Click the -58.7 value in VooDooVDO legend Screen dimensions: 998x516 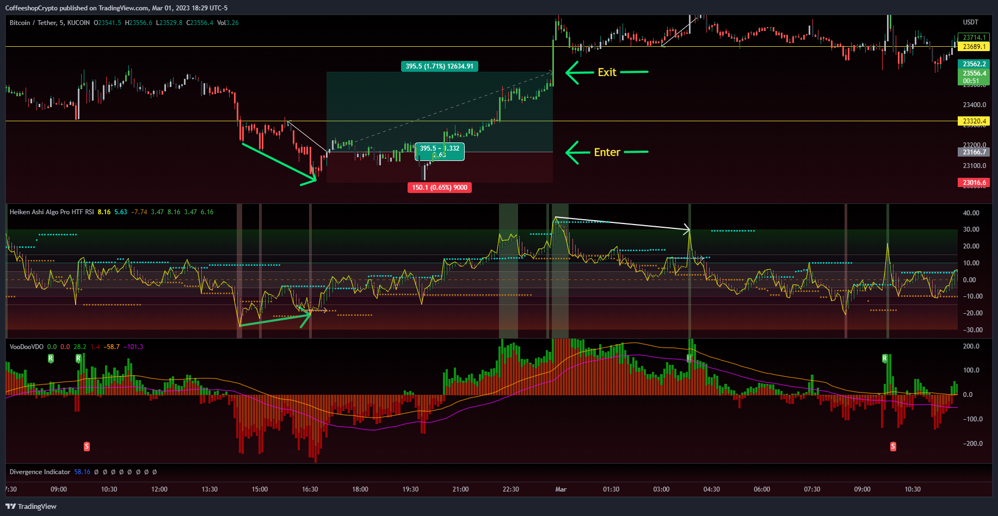point(112,347)
